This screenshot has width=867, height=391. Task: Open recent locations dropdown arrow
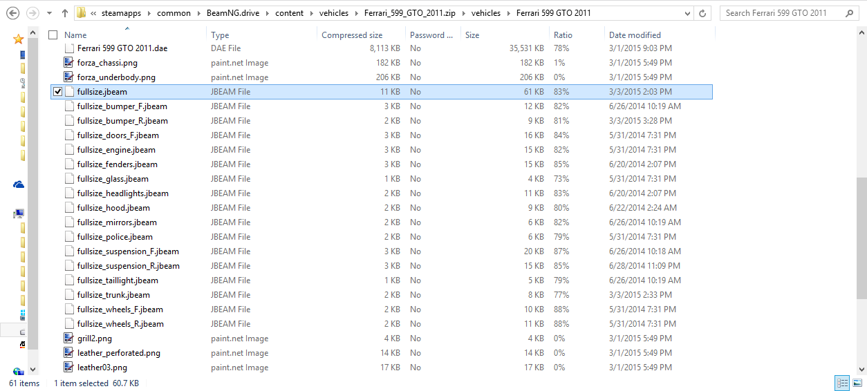click(x=49, y=13)
